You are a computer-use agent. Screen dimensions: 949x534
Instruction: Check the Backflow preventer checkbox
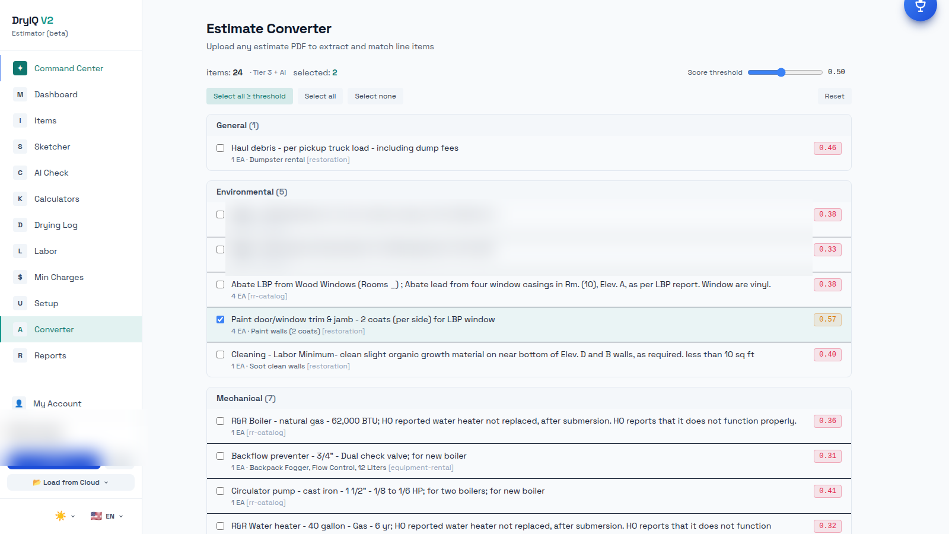click(220, 456)
